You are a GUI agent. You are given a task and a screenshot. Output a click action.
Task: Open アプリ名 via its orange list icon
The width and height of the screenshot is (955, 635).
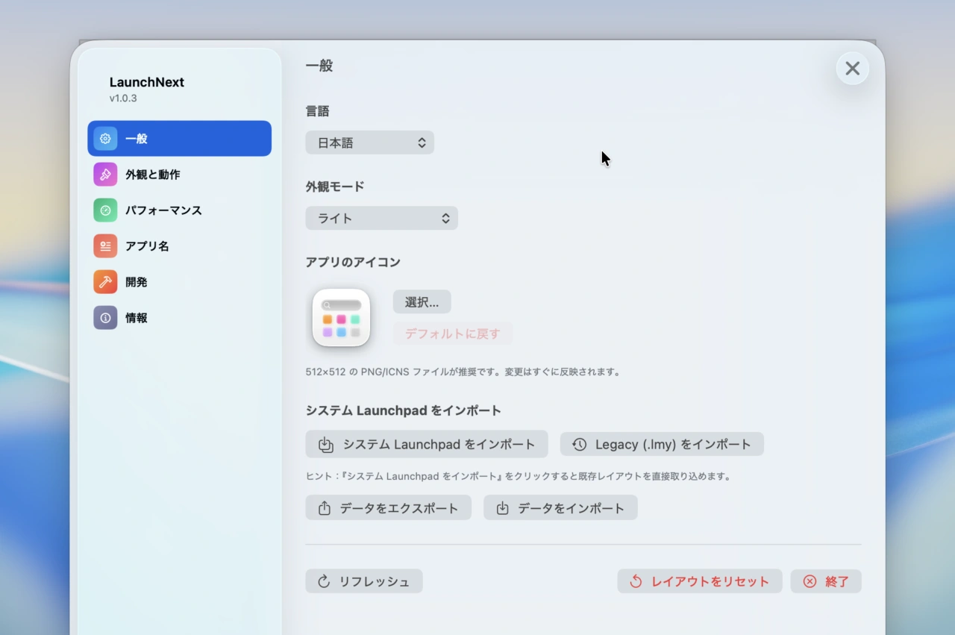[105, 245]
